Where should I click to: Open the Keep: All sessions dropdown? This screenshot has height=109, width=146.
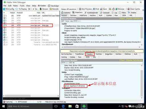pos(70,9)
